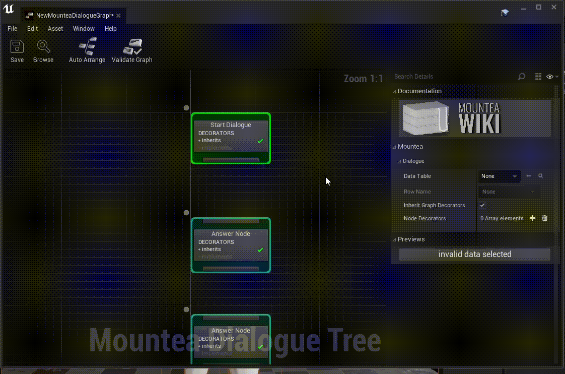Click the invalid data selected preview

(474, 254)
